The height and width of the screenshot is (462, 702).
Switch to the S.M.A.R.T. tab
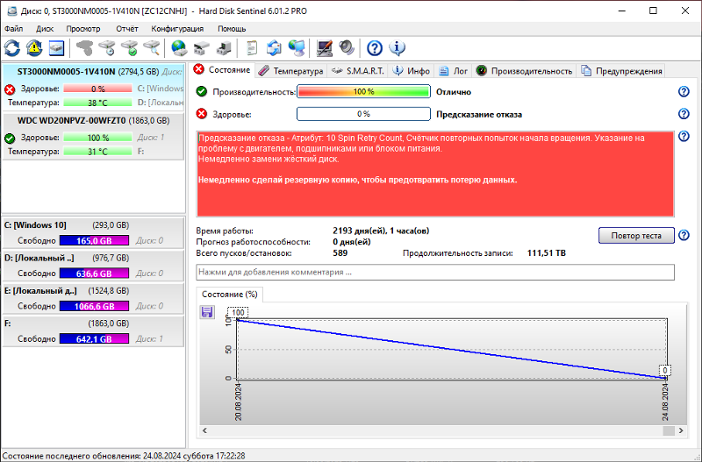358,71
